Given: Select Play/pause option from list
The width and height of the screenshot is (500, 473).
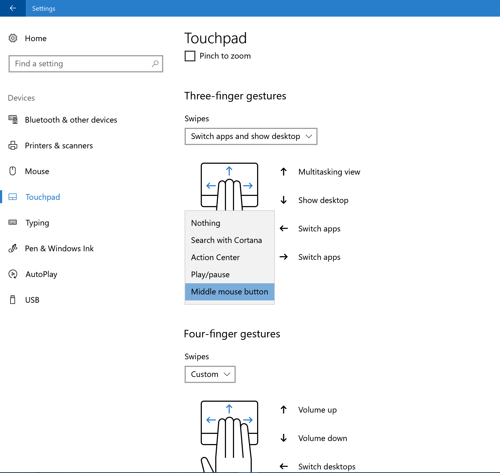Looking at the screenshot, I should 210,274.
